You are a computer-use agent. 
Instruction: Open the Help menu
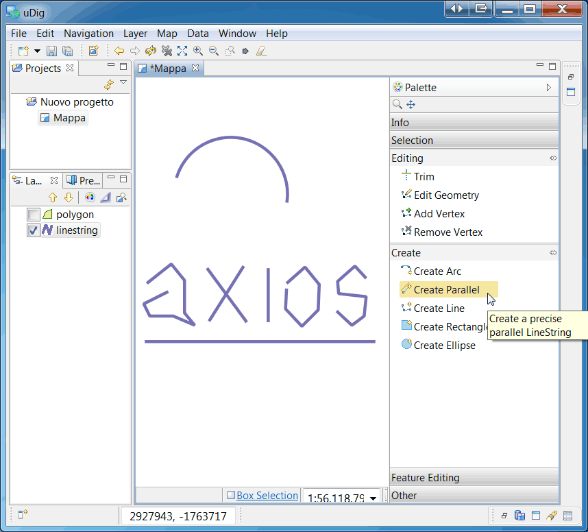click(x=277, y=34)
